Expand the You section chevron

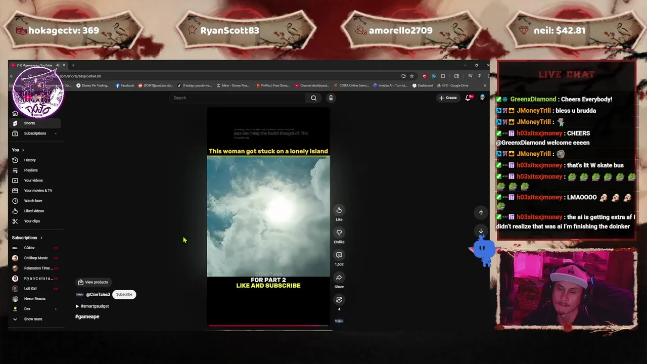[x=23, y=150]
